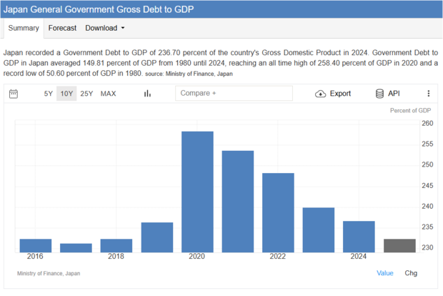Click the 2020 peak bar in chart
443x296 pixels.
[x=197, y=192]
